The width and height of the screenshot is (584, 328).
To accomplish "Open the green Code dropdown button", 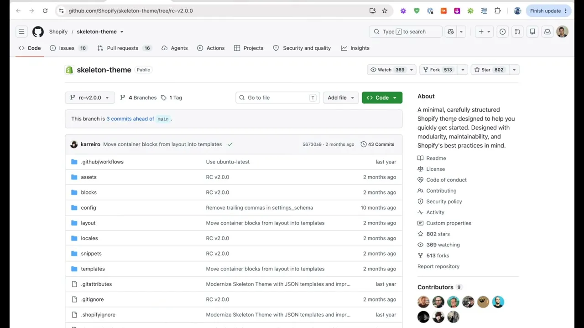I will coord(382,97).
